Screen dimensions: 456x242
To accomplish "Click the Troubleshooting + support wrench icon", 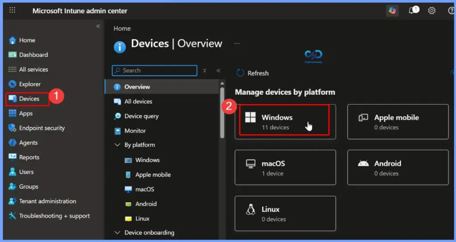I will (x=12, y=216).
